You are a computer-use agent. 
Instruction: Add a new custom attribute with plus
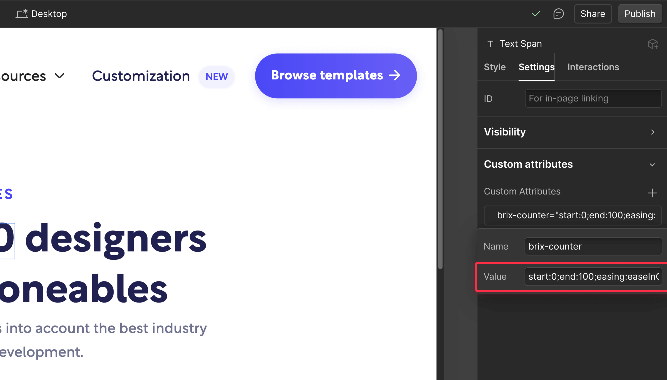coord(652,193)
